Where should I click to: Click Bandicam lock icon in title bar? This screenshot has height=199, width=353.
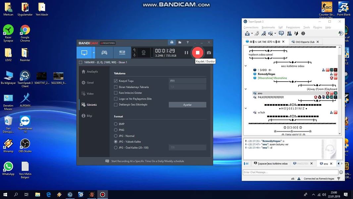click(172, 42)
